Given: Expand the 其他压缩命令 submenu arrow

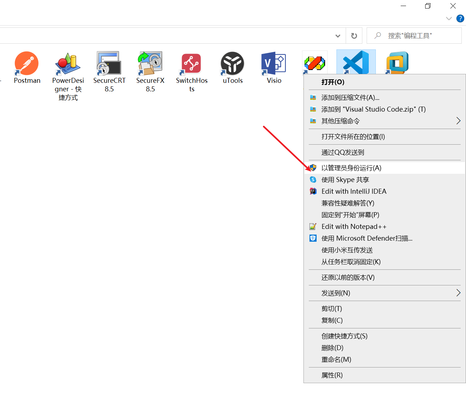Looking at the screenshot, I should pos(458,121).
